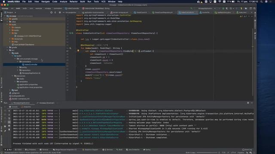Toggle soft-wrap icon in console toolbar
The width and height of the screenshot is (275, 154).
click(9, 118)
